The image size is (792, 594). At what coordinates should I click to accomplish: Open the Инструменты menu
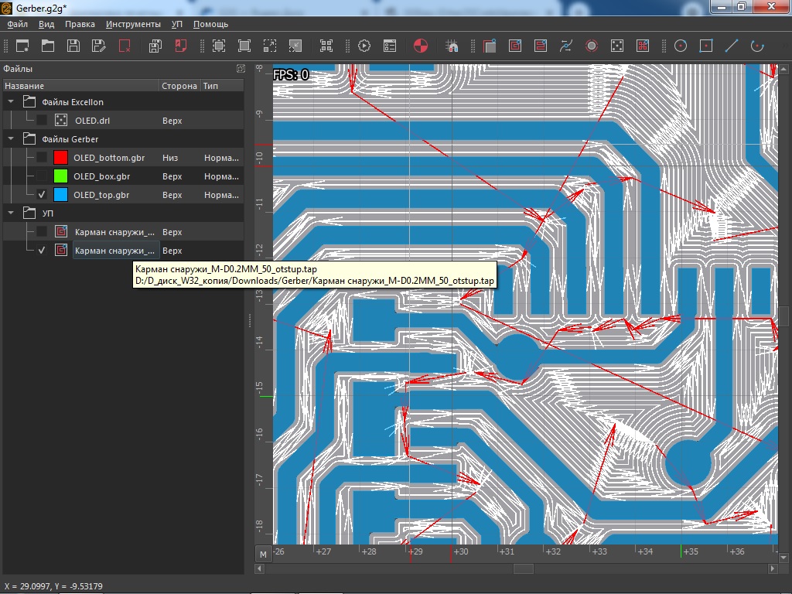133,24
